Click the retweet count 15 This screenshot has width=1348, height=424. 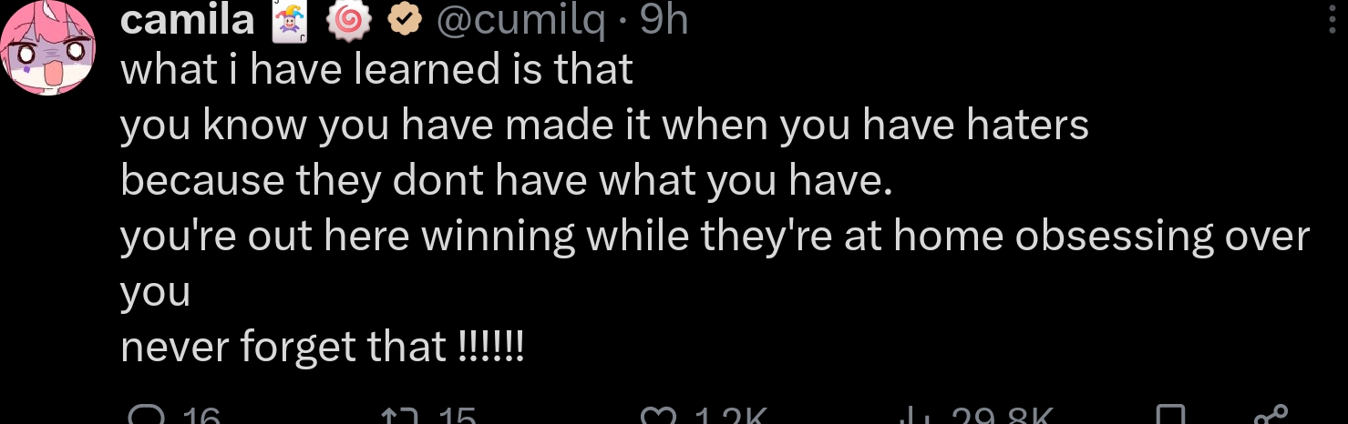[458, 418]
